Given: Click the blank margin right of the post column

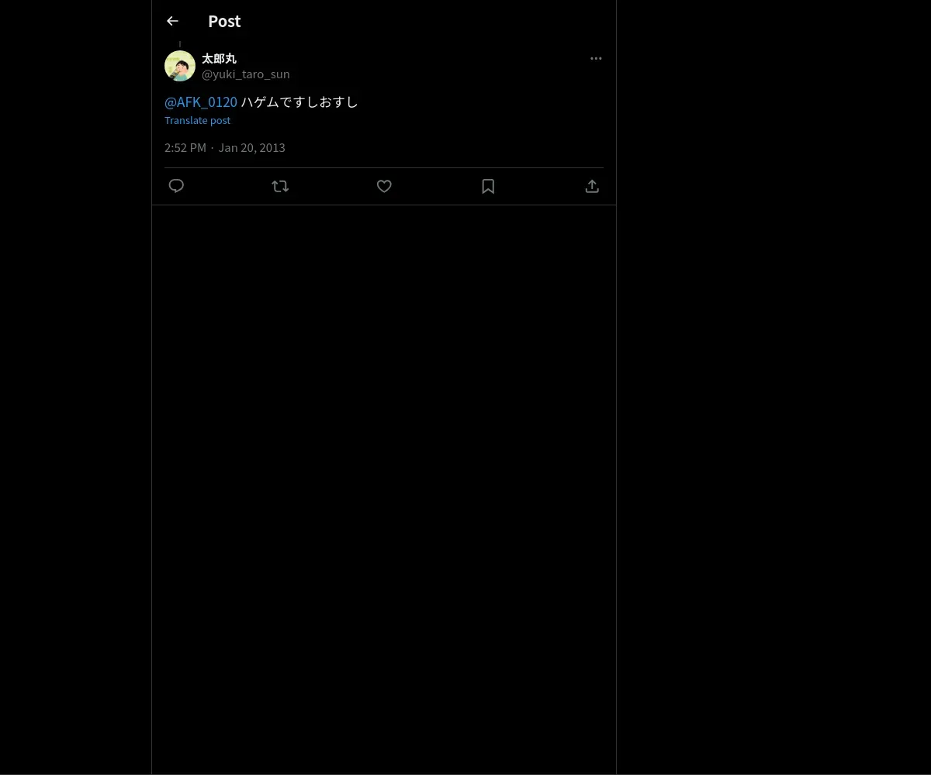Looking at the screenshot, I should tap(774, 387).
